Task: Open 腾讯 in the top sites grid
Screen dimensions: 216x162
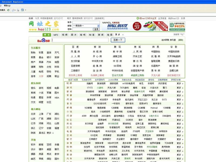Action: (x=117, y=47)
